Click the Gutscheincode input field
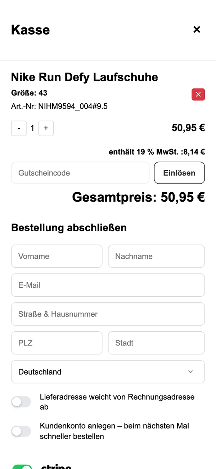 pos(80,173)
